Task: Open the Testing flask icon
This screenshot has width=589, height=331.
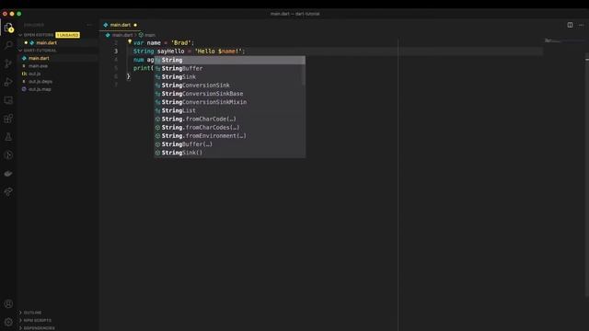Action: click(8, 137)
